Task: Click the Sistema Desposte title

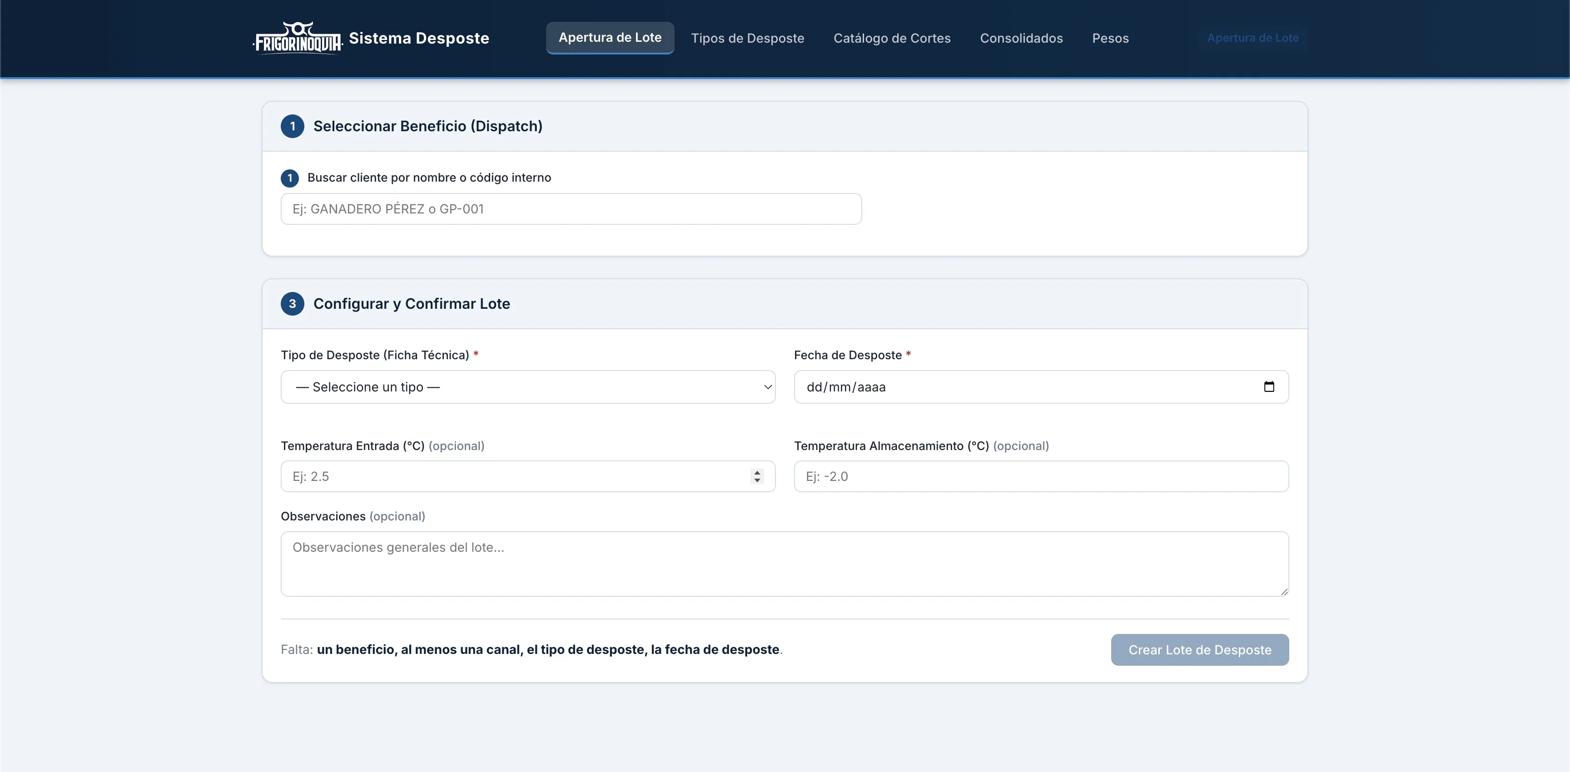Action: click(419, 39)
